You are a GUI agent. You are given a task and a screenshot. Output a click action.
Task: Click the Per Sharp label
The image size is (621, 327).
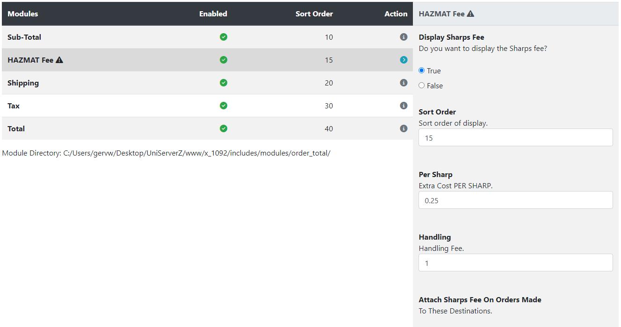pyautogui.click(x=435, y=174)
